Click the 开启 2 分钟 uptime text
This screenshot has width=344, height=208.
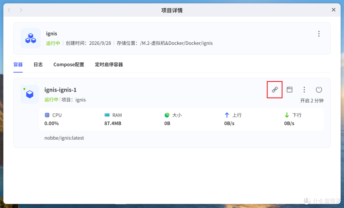pos(312,100)
